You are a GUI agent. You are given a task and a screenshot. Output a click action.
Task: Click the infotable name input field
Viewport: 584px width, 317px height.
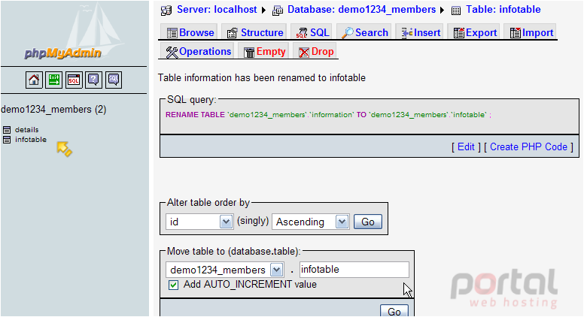(x=354, y=270)
